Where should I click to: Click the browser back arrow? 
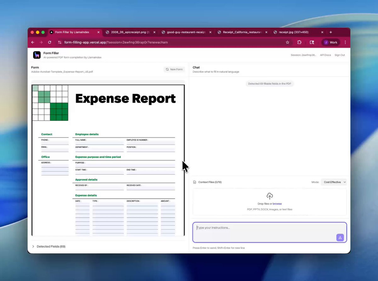click(x=33, y=42)
